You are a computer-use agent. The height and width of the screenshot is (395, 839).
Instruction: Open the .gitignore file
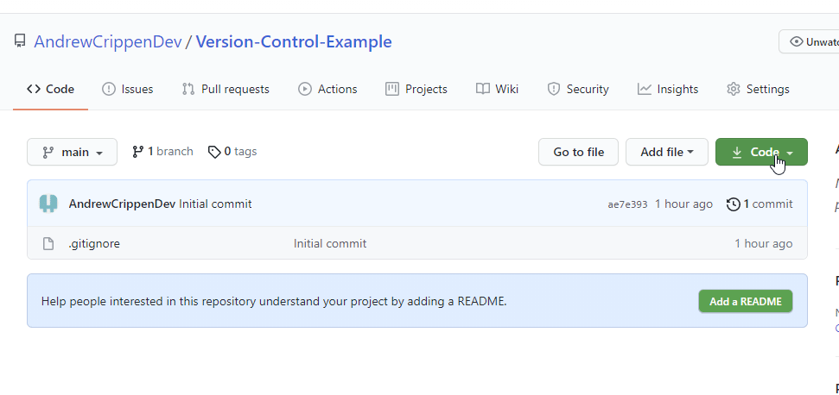(94, 244)
